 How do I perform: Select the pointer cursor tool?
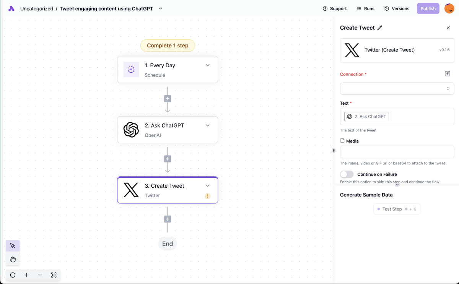(13, 246)
